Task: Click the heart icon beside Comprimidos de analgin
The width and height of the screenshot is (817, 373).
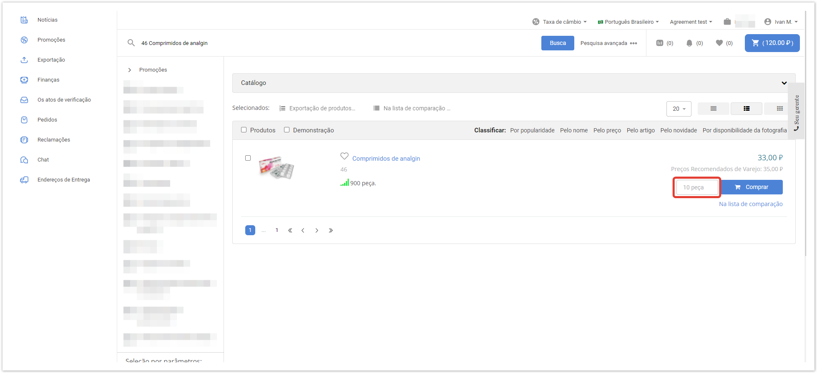Action: [344, 157]
